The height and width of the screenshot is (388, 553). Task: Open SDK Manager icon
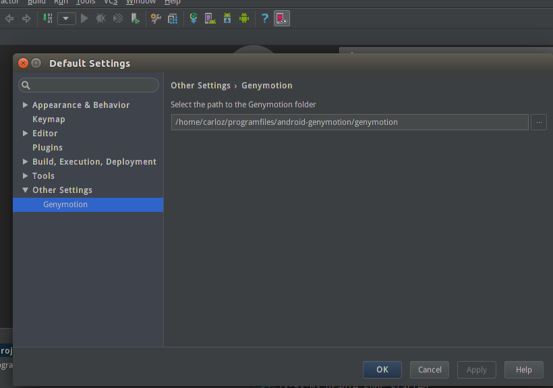pyautogui.click(x=227, y=18)
